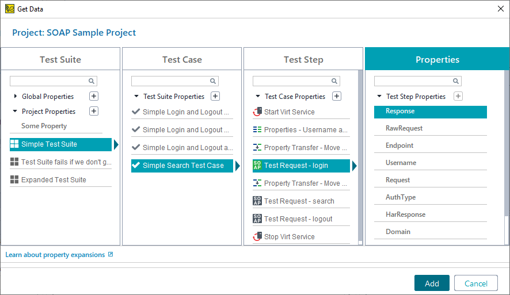Click the Test Suite search field
The width and height of the screenshot is (510, 295).
pyautogui.click(x=54, y=81)
